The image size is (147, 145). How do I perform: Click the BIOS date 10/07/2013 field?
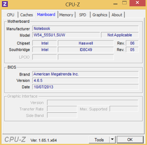click(85, 87)
